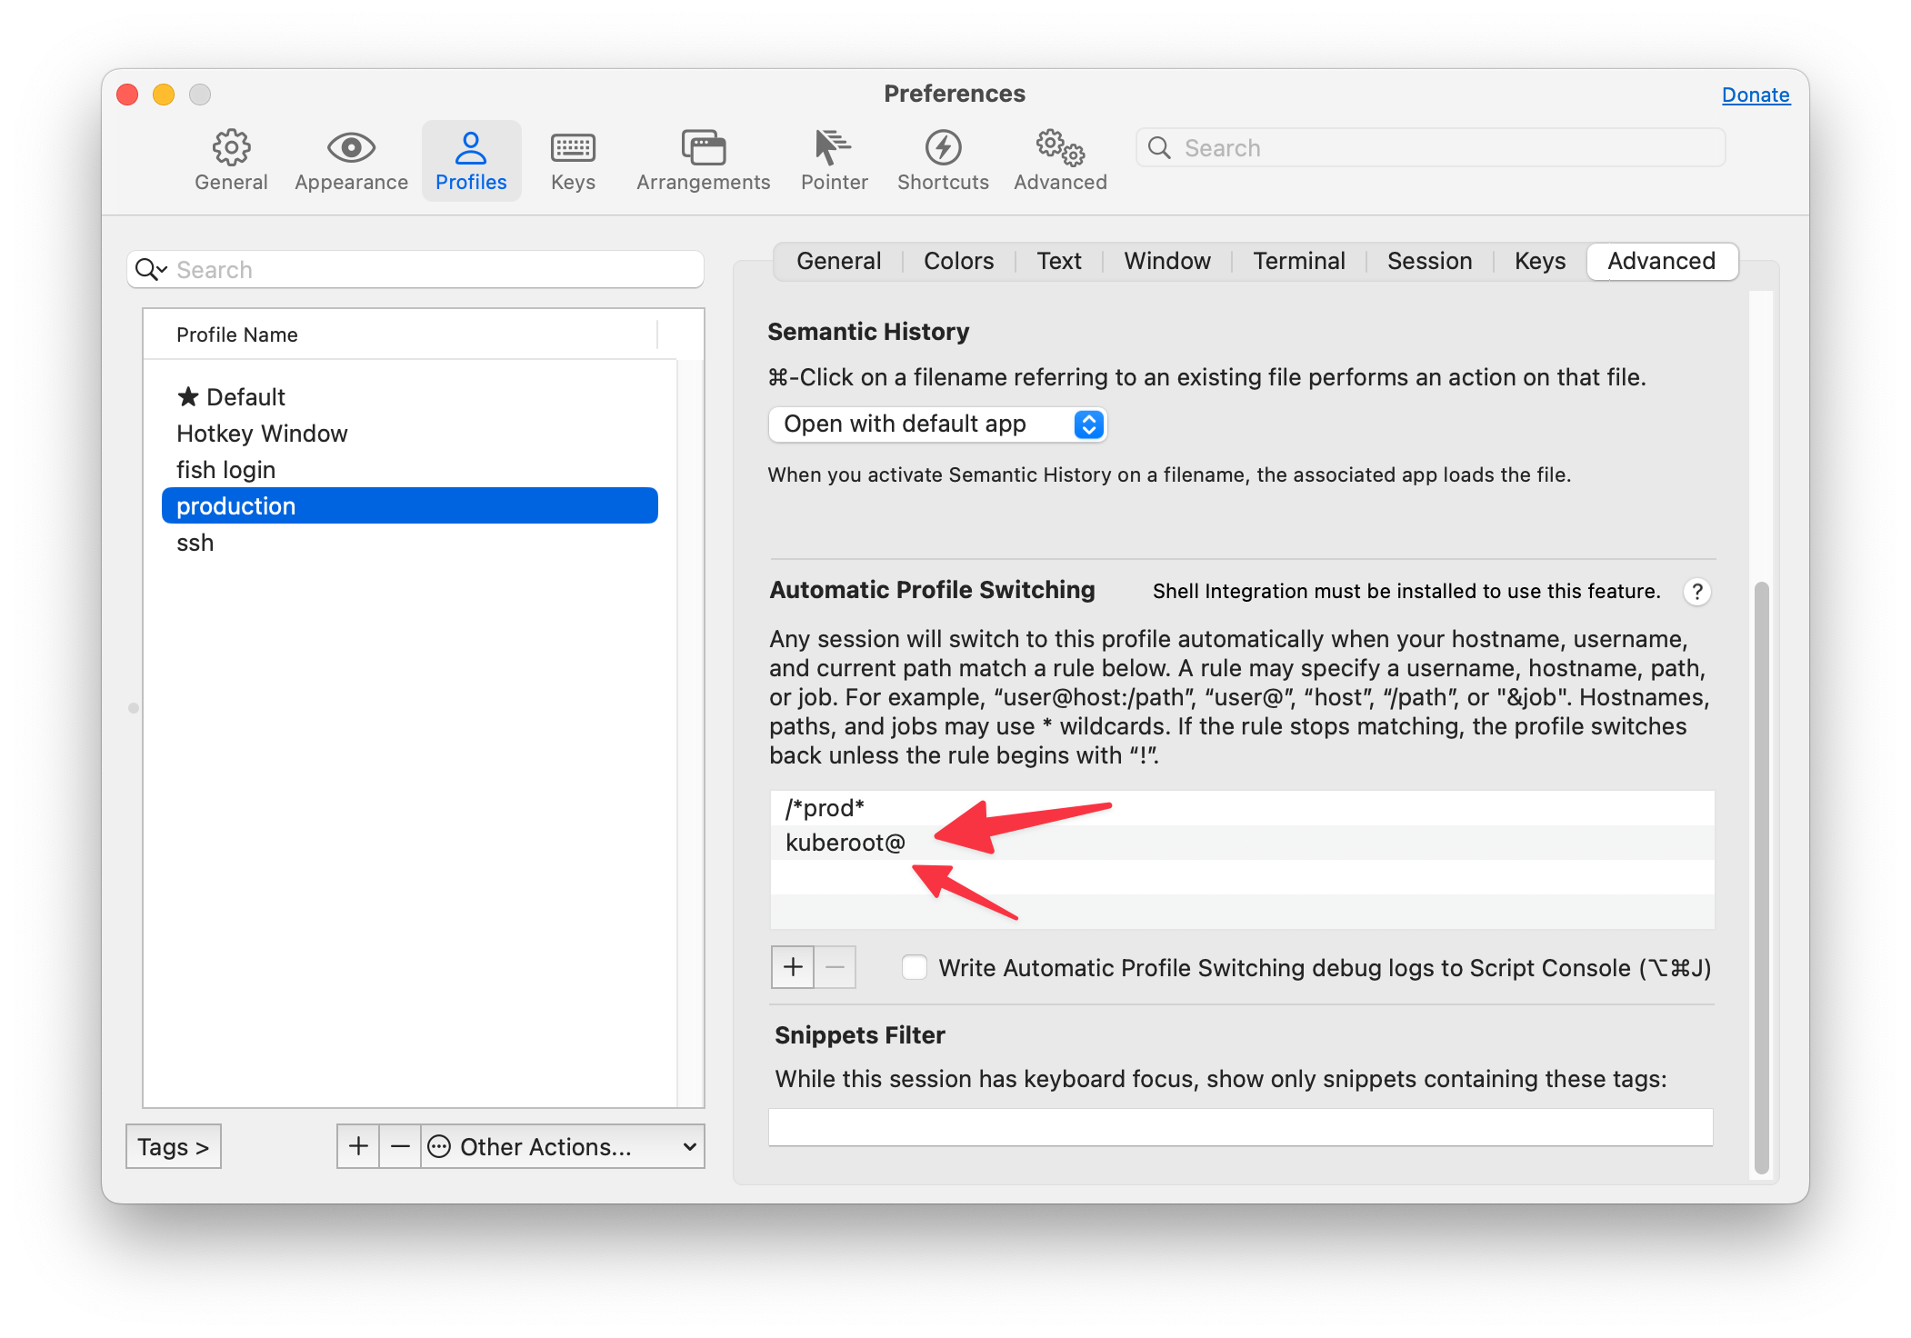Enable Automatic Profile Switching debug logs checkbox
The height and width of the screenshot is (1338, 1911).
[915, 968]
